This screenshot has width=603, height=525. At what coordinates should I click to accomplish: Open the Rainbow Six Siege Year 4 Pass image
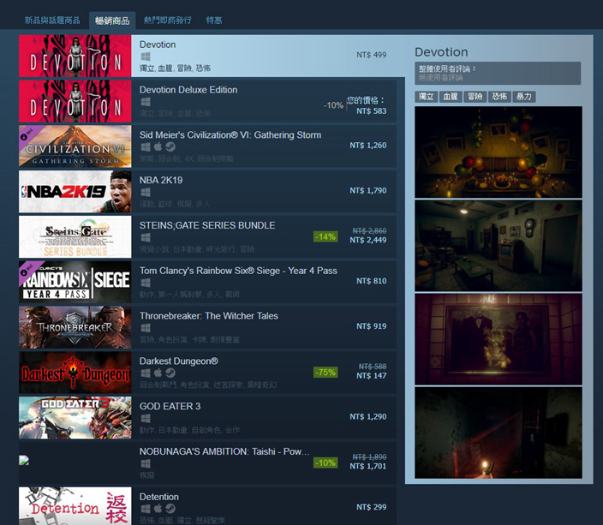tap(75, 282)
